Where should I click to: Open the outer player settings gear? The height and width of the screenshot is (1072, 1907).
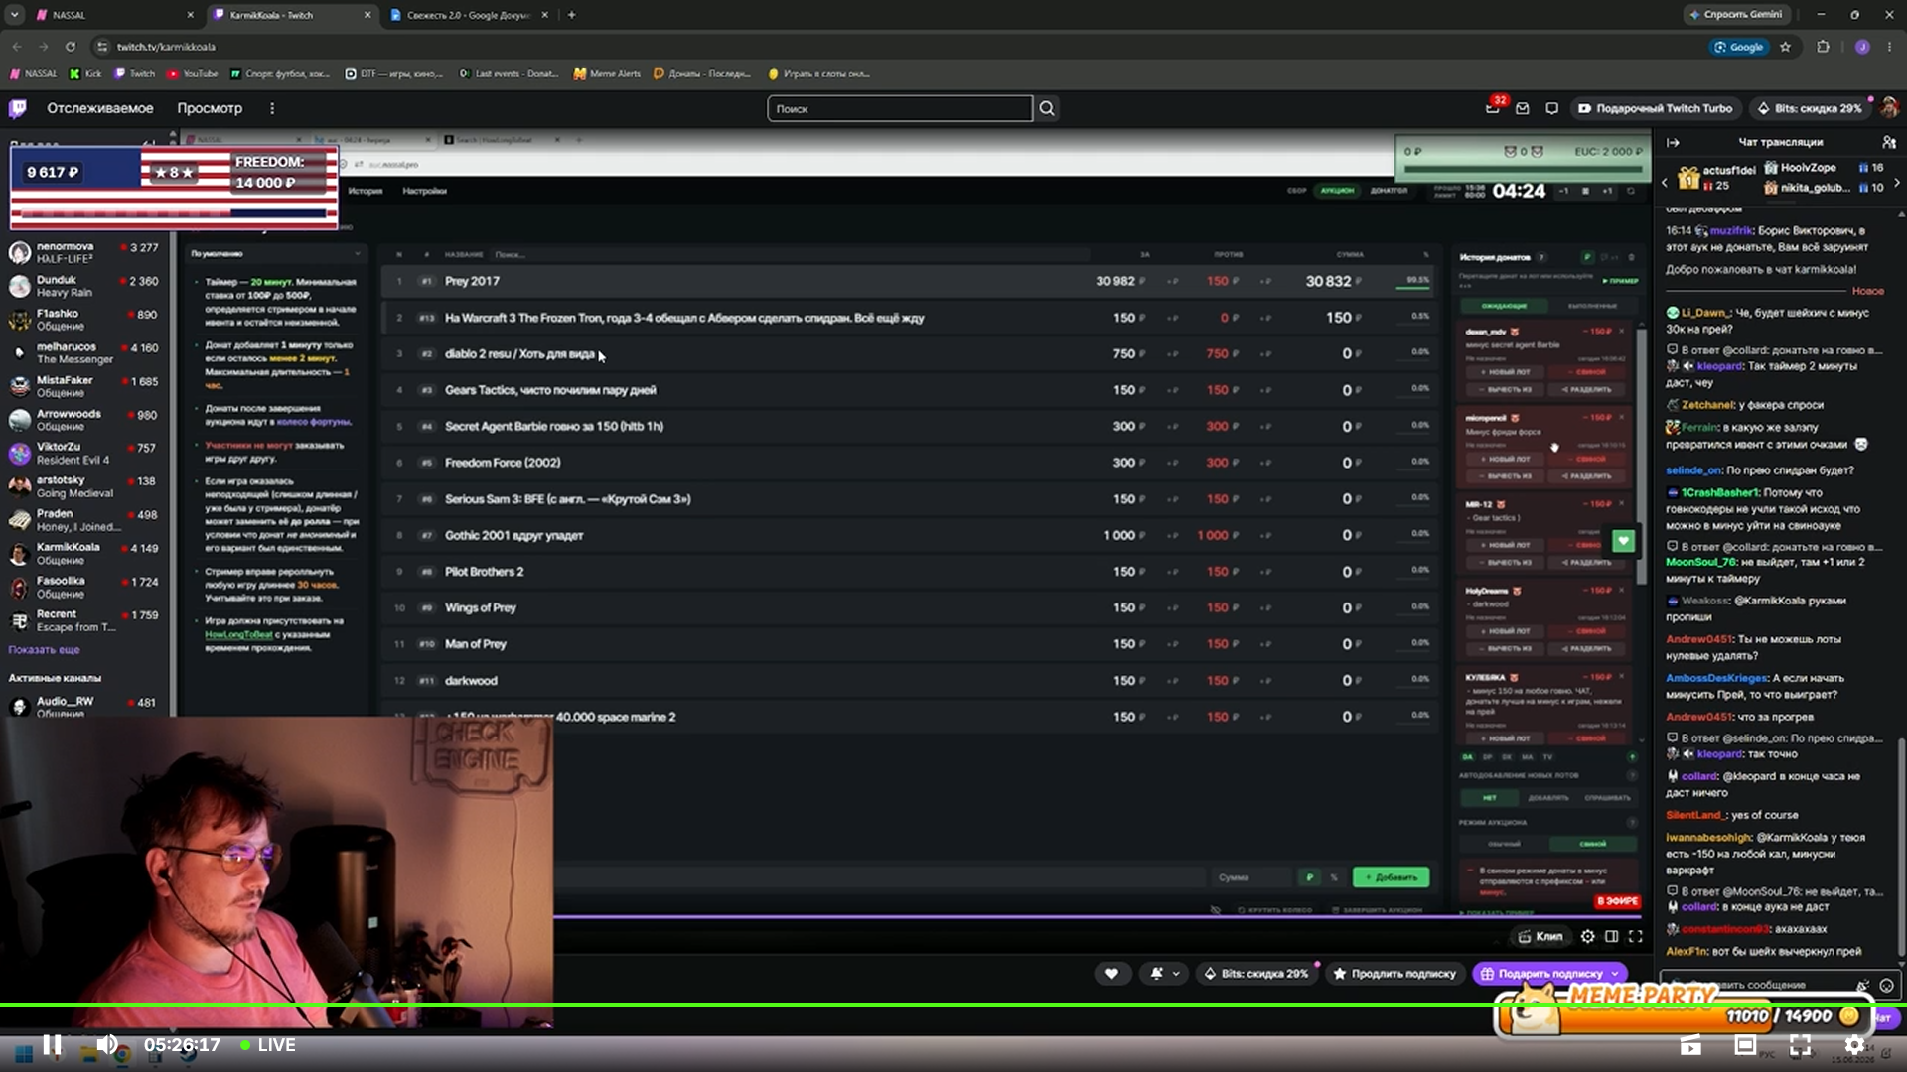click(x=1854, y=1045)
